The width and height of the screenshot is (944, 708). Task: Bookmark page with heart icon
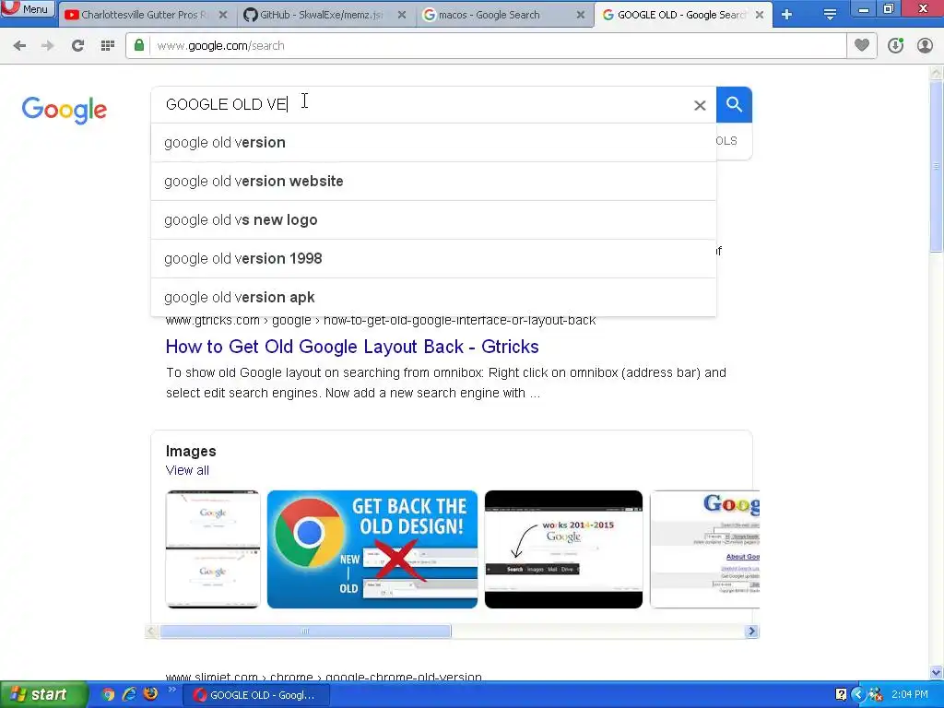[862, 45]
